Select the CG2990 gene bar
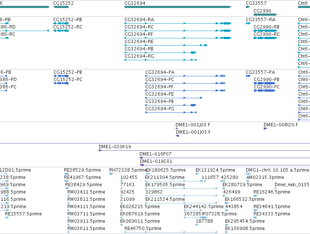 coord(265,15)
